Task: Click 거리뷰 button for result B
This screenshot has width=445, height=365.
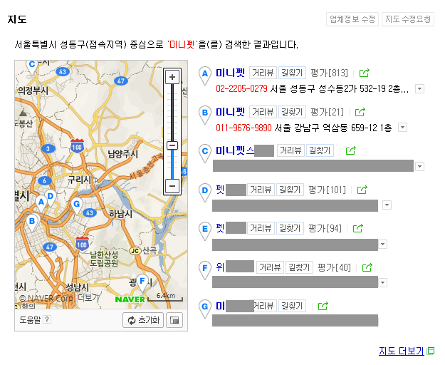Action: [x=263, y=112]
